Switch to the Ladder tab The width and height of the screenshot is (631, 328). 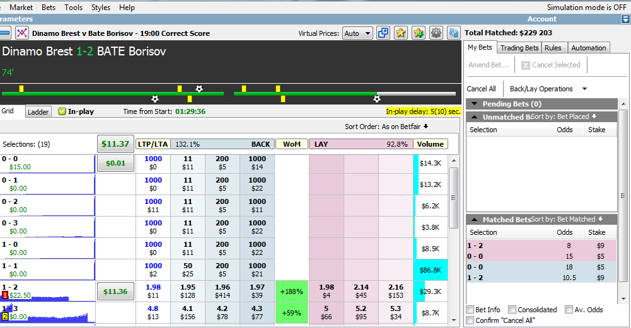38,111
